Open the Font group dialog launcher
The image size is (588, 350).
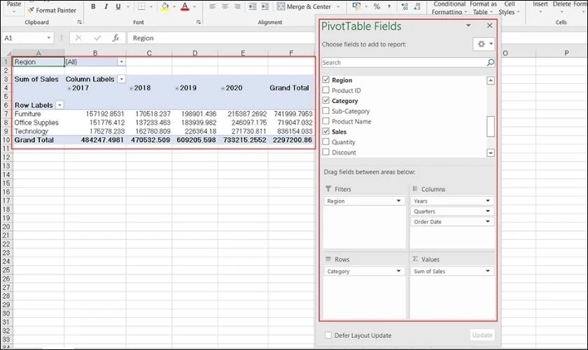198,22
